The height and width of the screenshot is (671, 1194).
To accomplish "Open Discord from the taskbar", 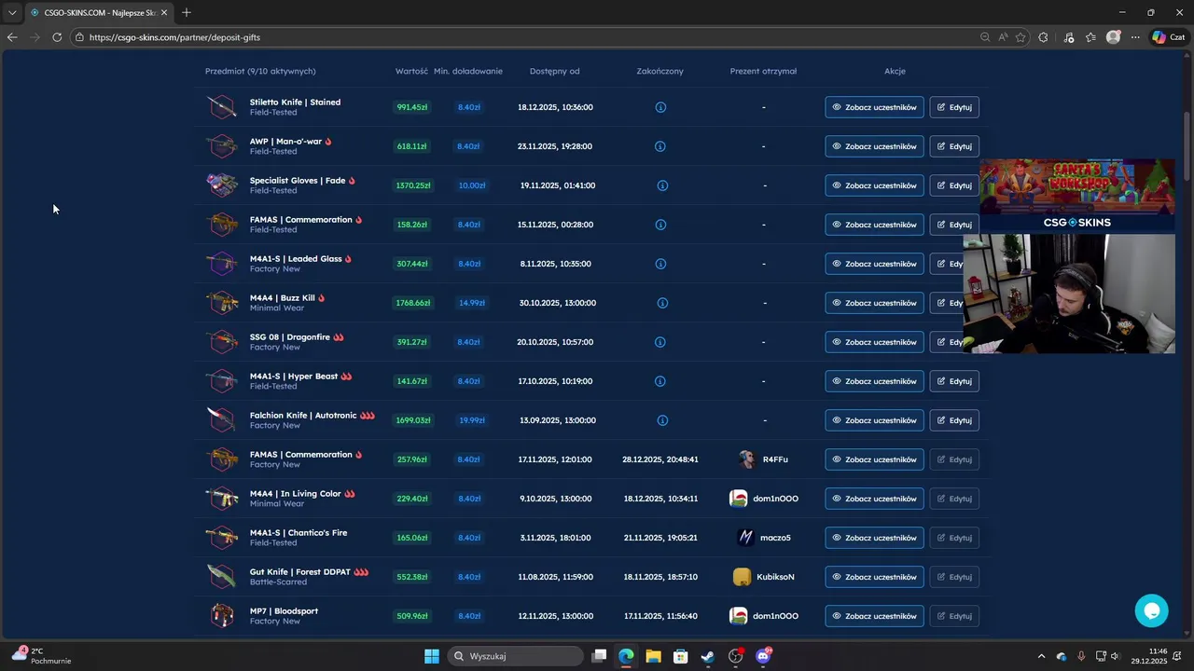I will [763, 656].
